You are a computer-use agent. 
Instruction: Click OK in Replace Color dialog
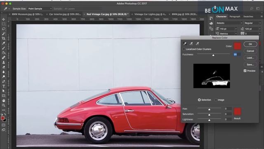coord(250,44)
